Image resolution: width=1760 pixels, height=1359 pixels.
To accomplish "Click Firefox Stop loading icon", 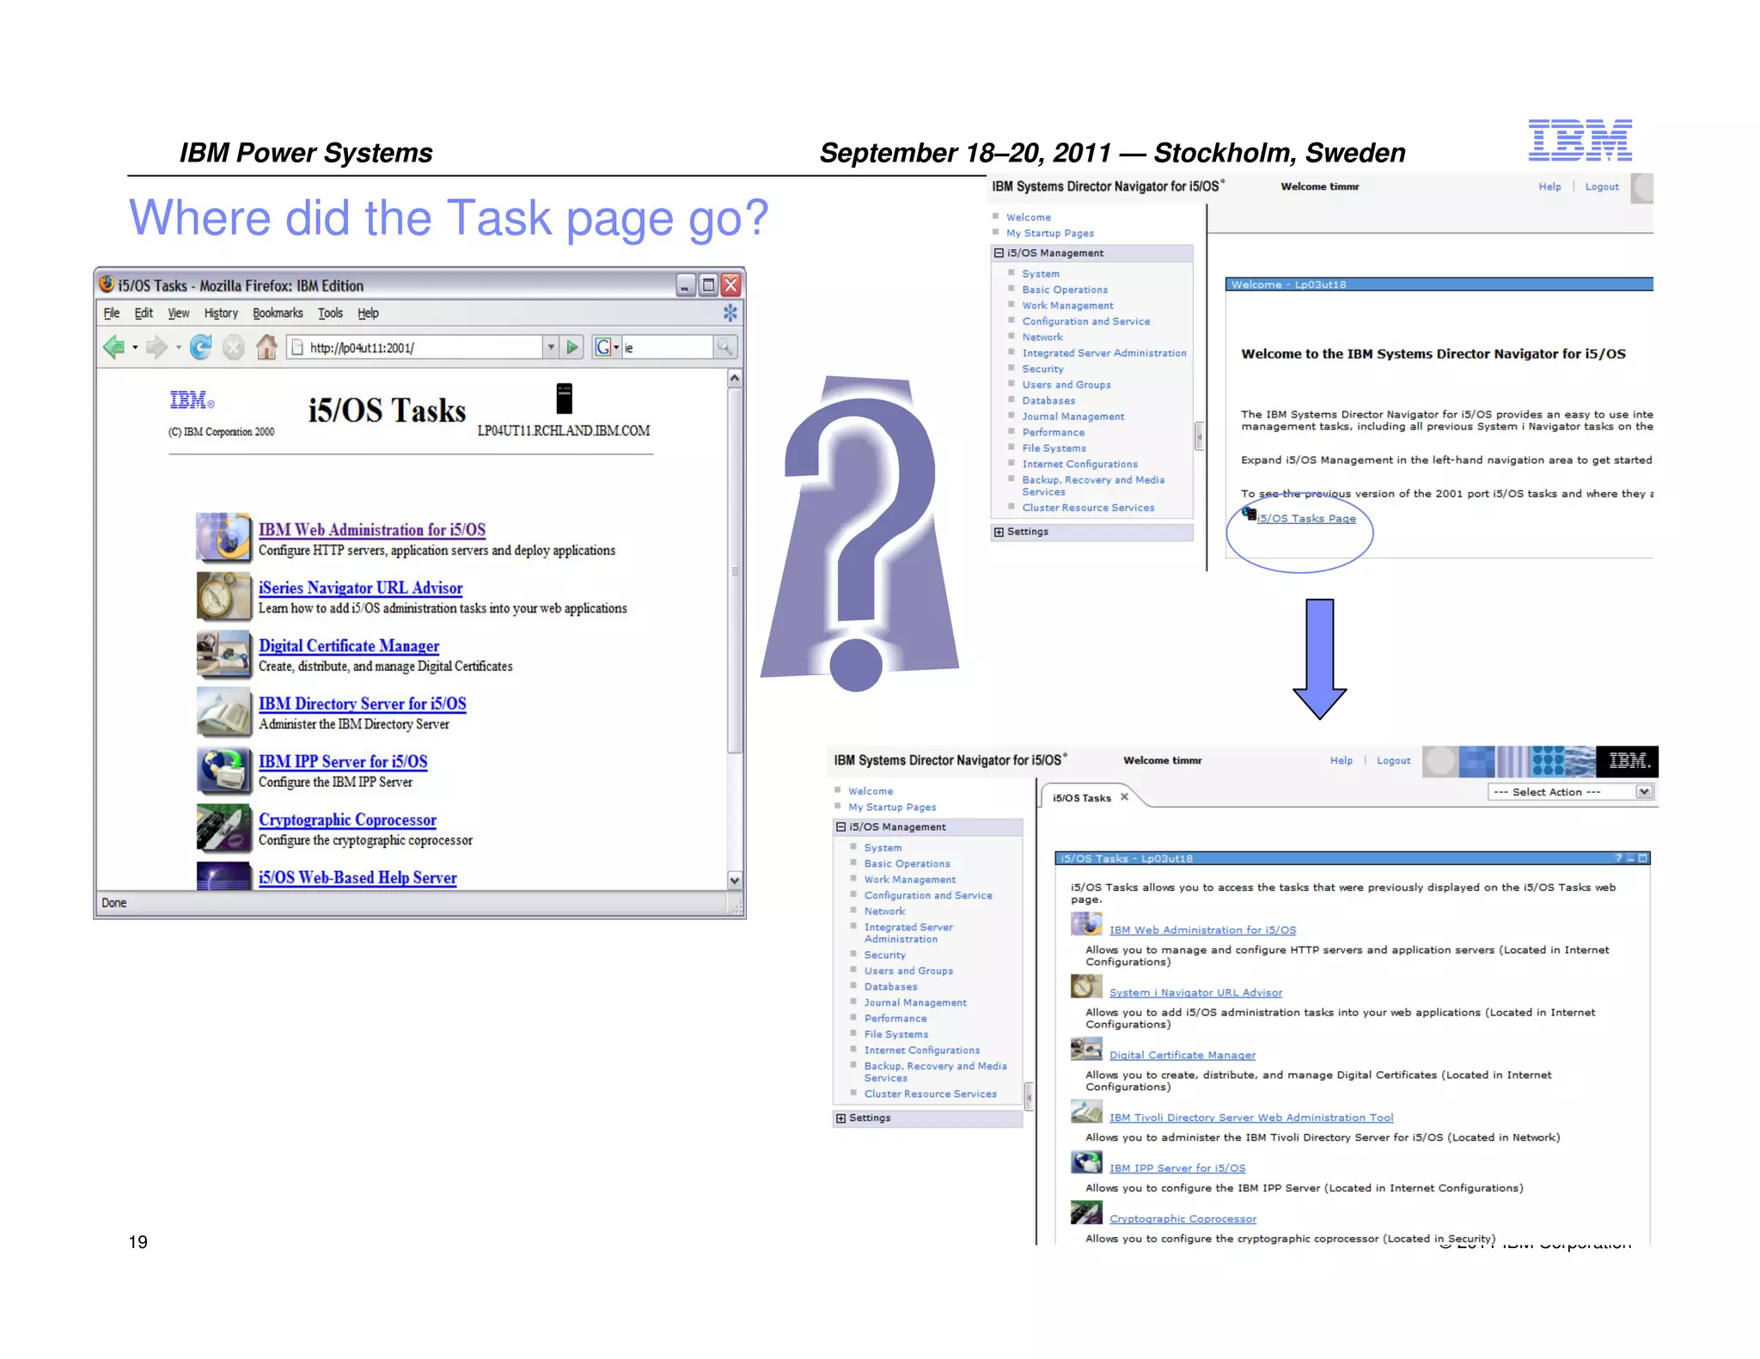I will tap(233, 347).
